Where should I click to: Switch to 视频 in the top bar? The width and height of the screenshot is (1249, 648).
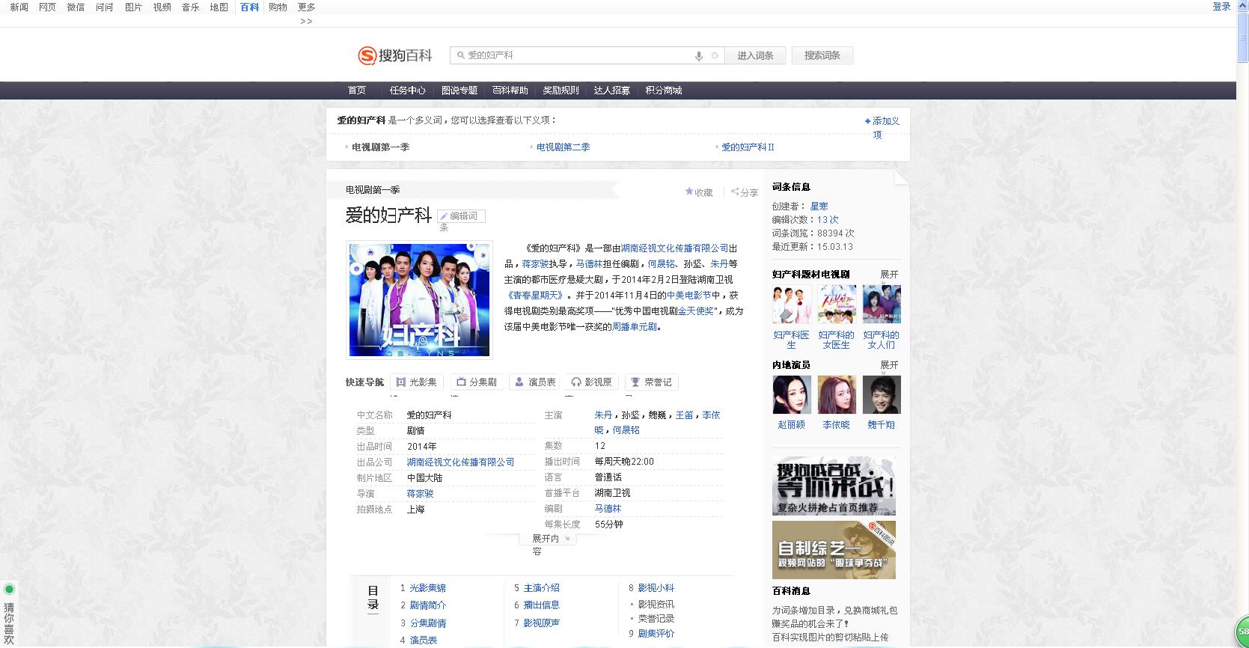[162, 7]
